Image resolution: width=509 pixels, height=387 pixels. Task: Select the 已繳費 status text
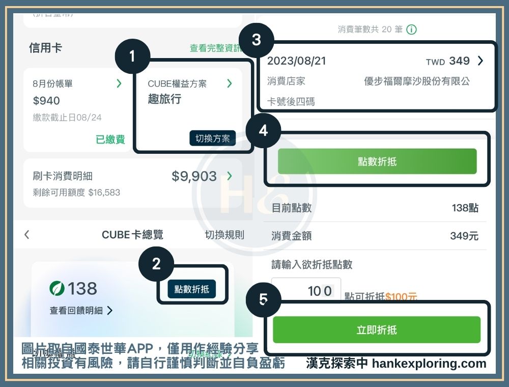(x=110, y=140)
